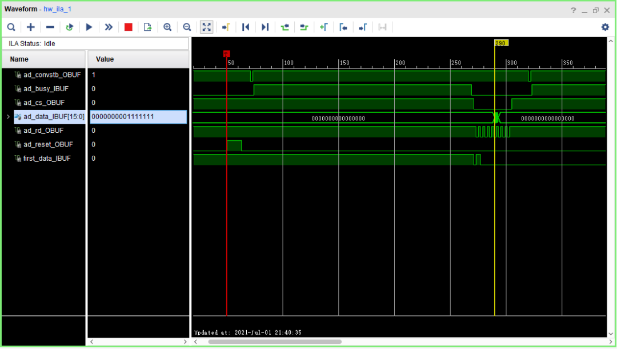Select the ad_reset_OBUF signal
The width and height of the screenshot is (617, 349).
[x=48, y=144]
